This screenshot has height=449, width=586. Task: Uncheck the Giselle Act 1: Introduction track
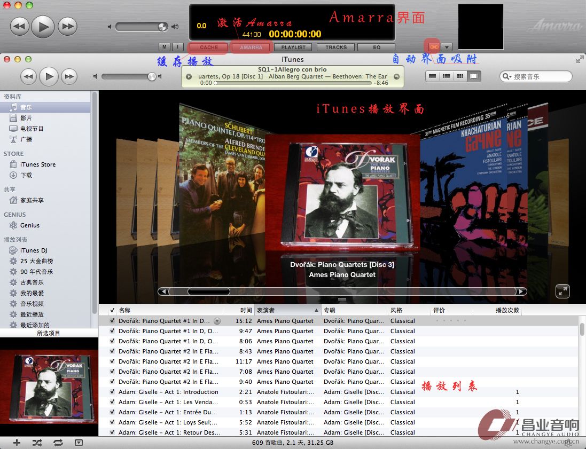[x=112, y=391]
